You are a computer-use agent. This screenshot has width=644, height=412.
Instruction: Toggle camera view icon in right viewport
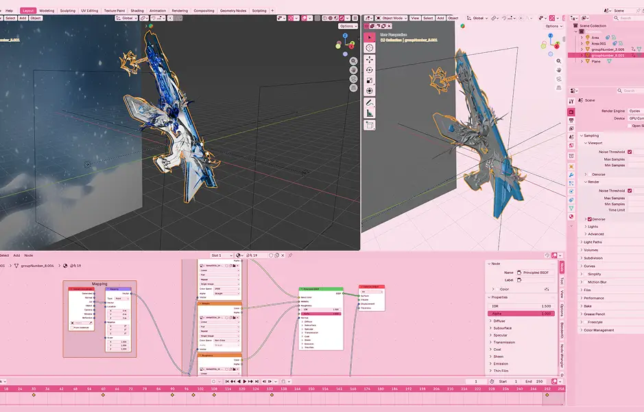pos(558,79)
